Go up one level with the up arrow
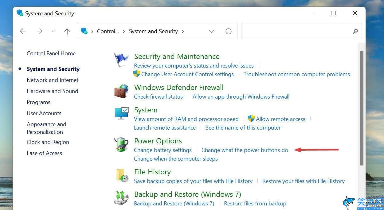Viewport: 384px width, 210px height. pos(67,31)
